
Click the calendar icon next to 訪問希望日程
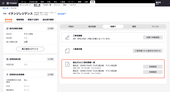7,59
